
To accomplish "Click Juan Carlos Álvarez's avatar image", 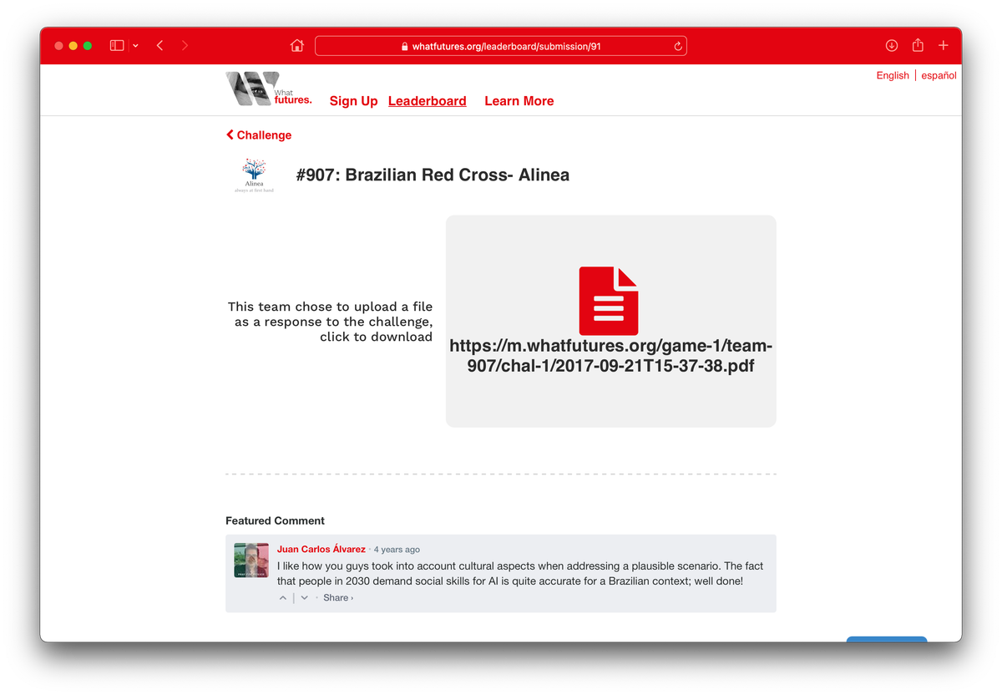I will 251,561.
